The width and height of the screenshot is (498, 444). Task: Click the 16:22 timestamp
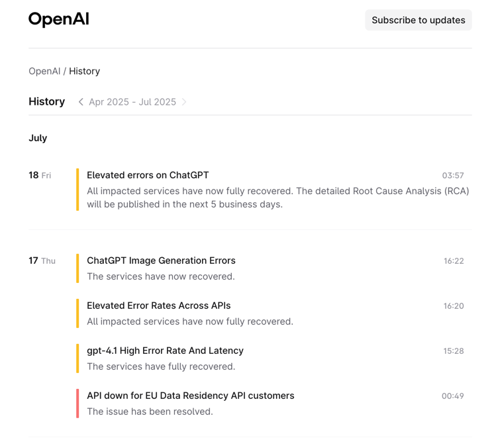click(x=454, y=261)
